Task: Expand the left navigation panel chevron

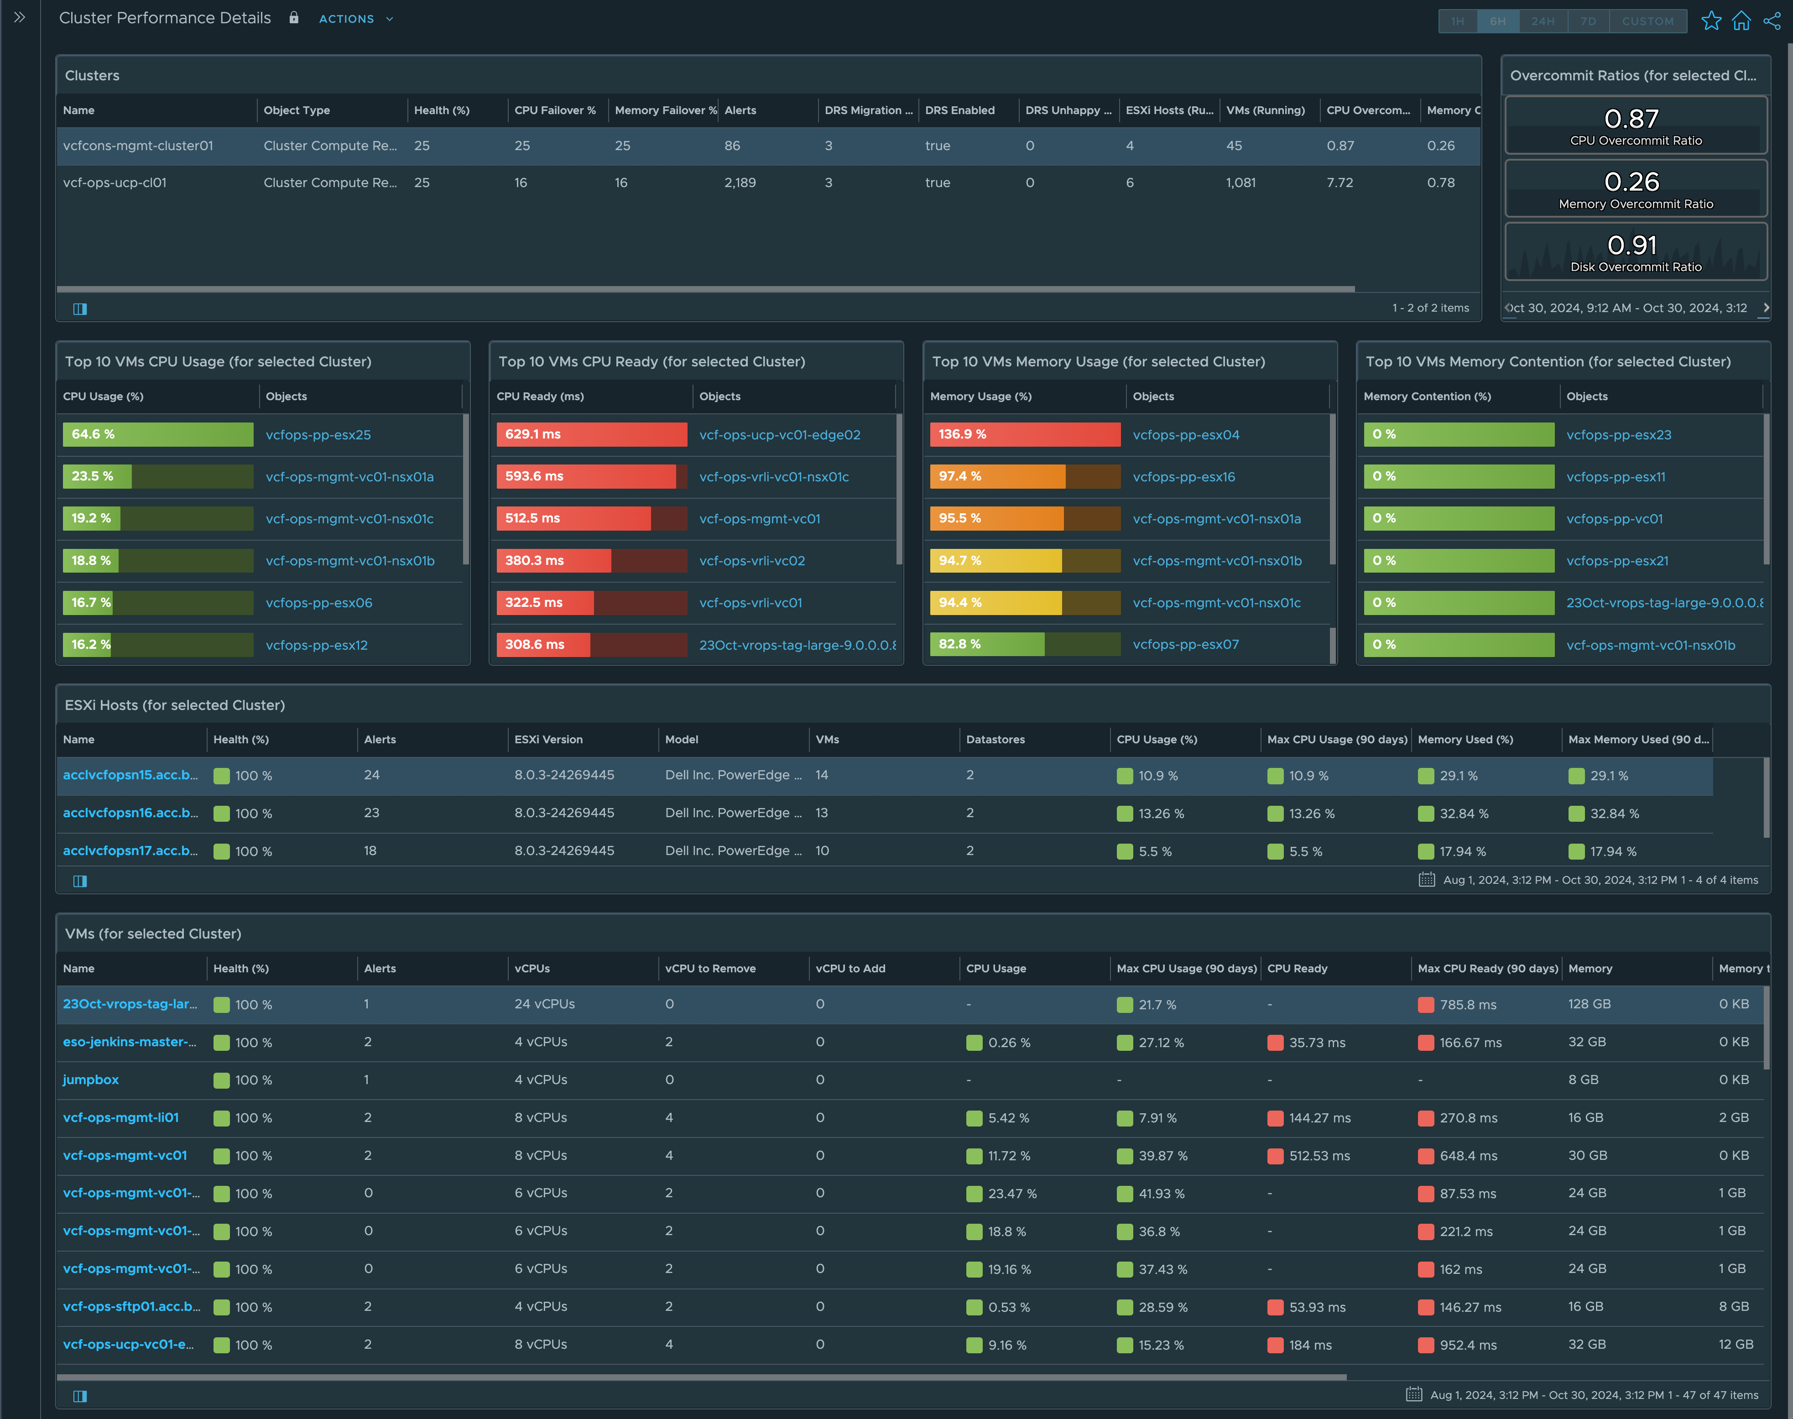Action: click(x=20, y=17)
